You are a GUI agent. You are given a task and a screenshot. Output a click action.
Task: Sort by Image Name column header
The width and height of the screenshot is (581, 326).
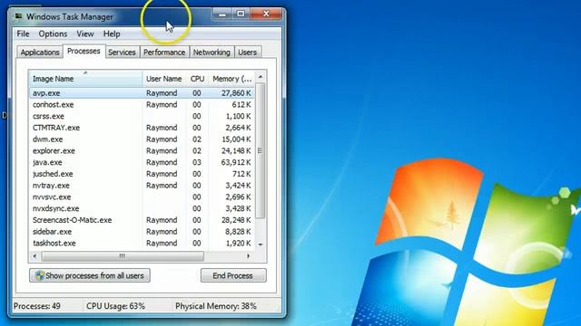click(x=85, y=79)
